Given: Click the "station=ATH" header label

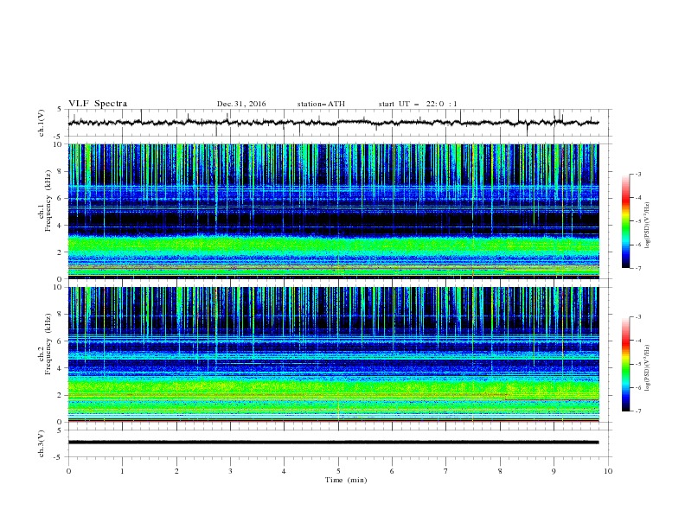Looking at the screenshot, I should [x=321, y=104].
